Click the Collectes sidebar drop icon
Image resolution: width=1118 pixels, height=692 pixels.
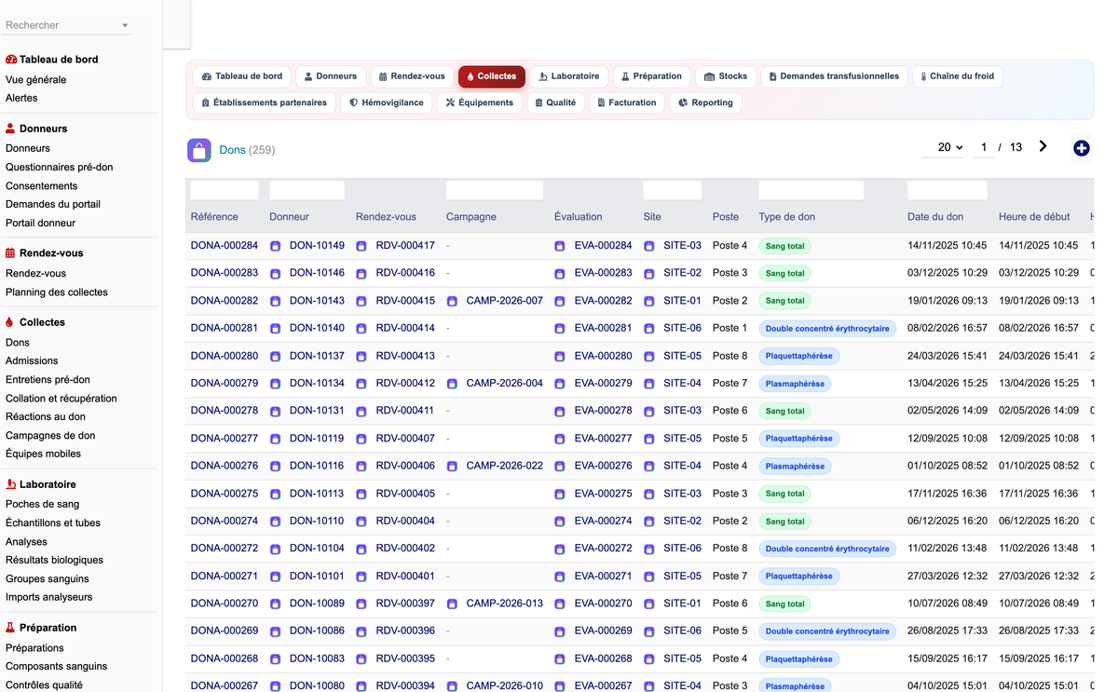pos(9,322)
